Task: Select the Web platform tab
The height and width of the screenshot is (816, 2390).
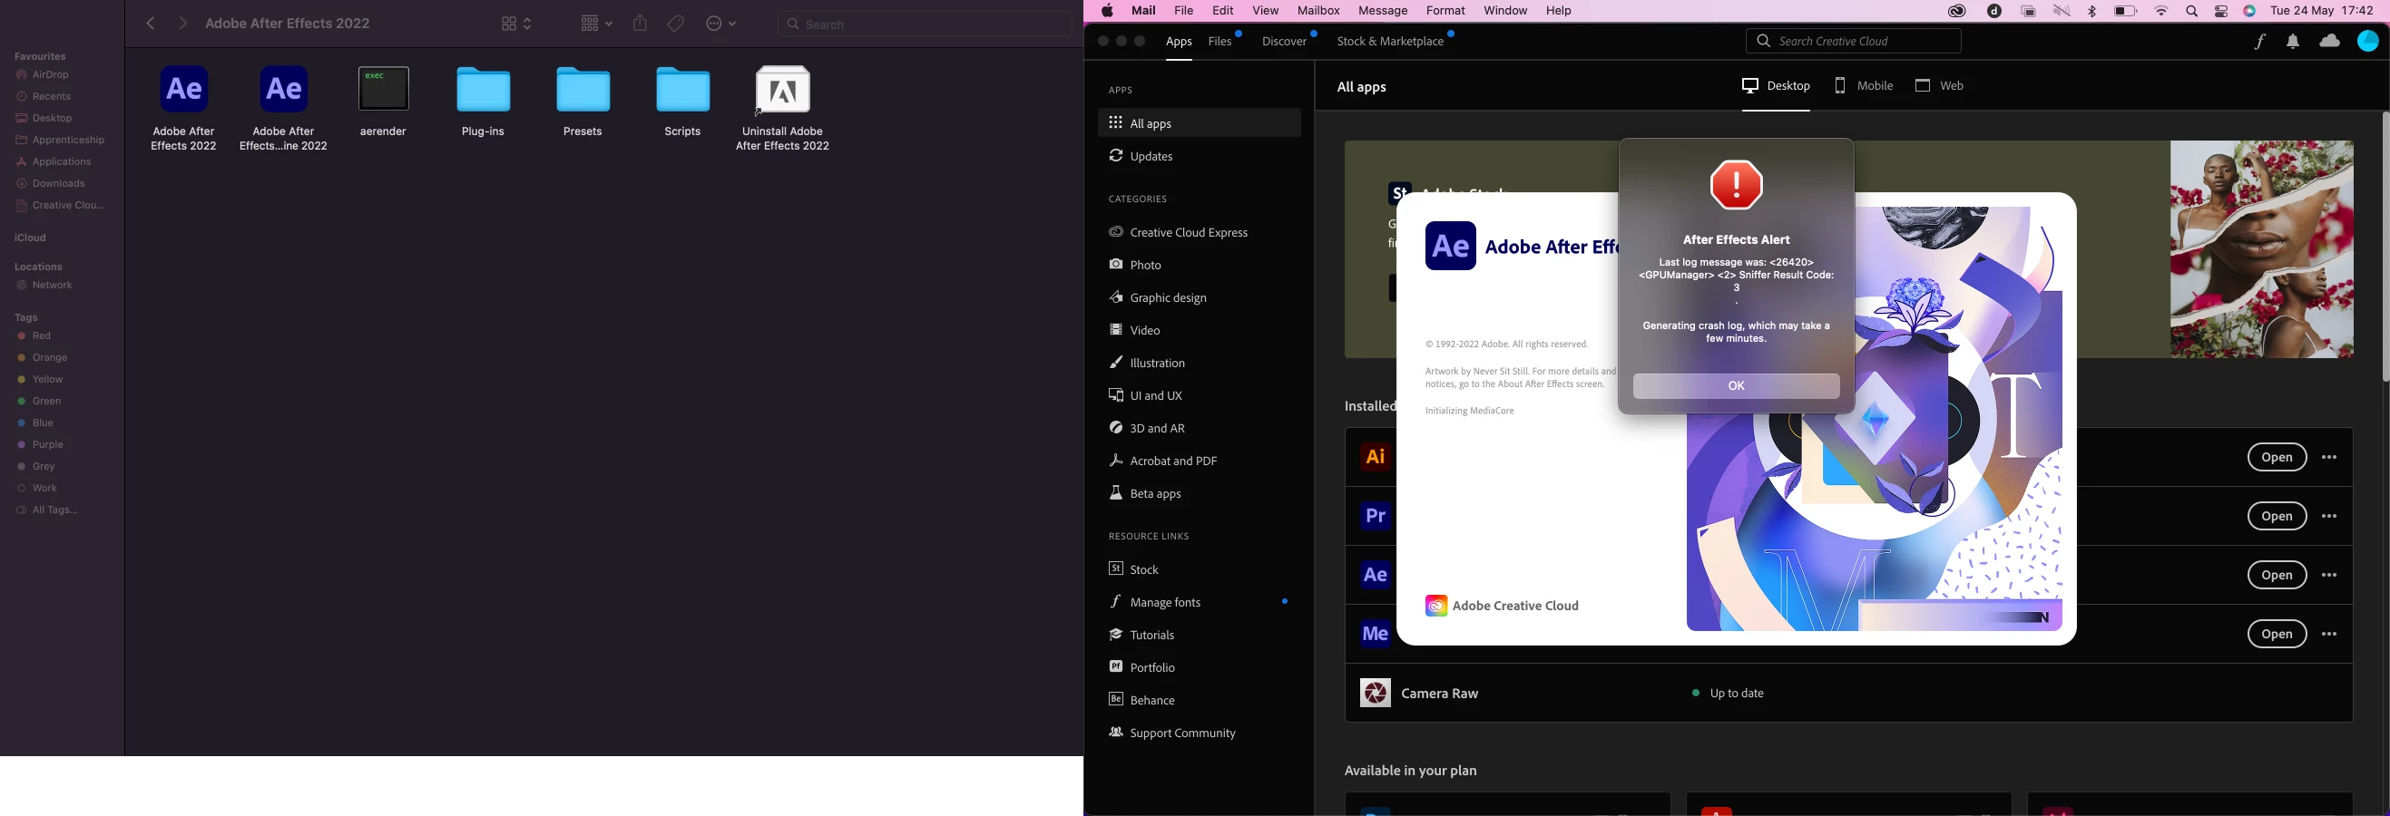Action: pos(1939,86)
